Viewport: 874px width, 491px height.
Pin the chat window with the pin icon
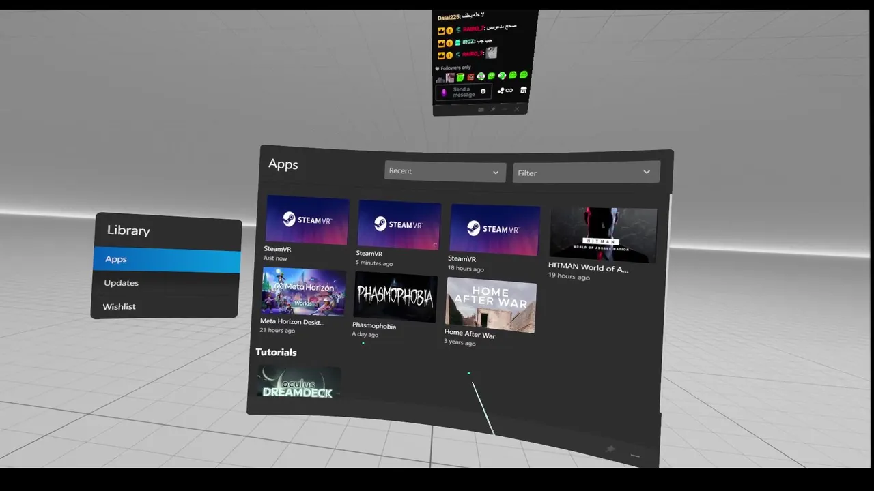(492, 109)
